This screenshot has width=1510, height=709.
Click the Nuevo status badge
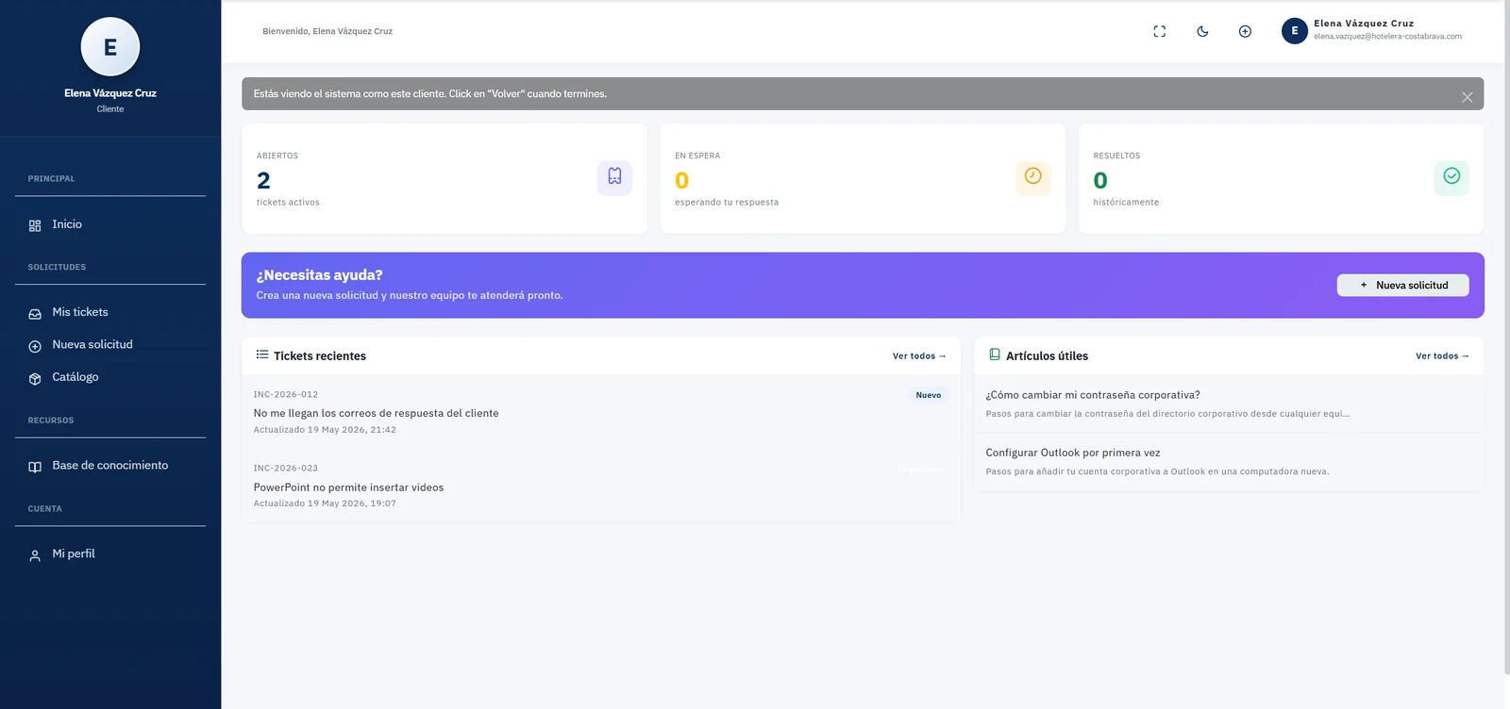click(929, 395)
